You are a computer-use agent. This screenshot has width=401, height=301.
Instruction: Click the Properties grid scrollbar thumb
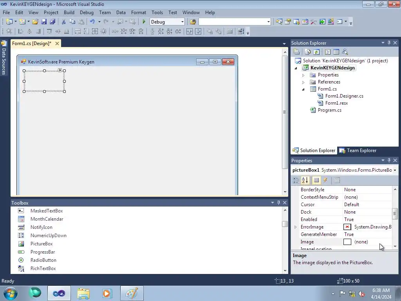pyautogui.click(x=395, y=214)
